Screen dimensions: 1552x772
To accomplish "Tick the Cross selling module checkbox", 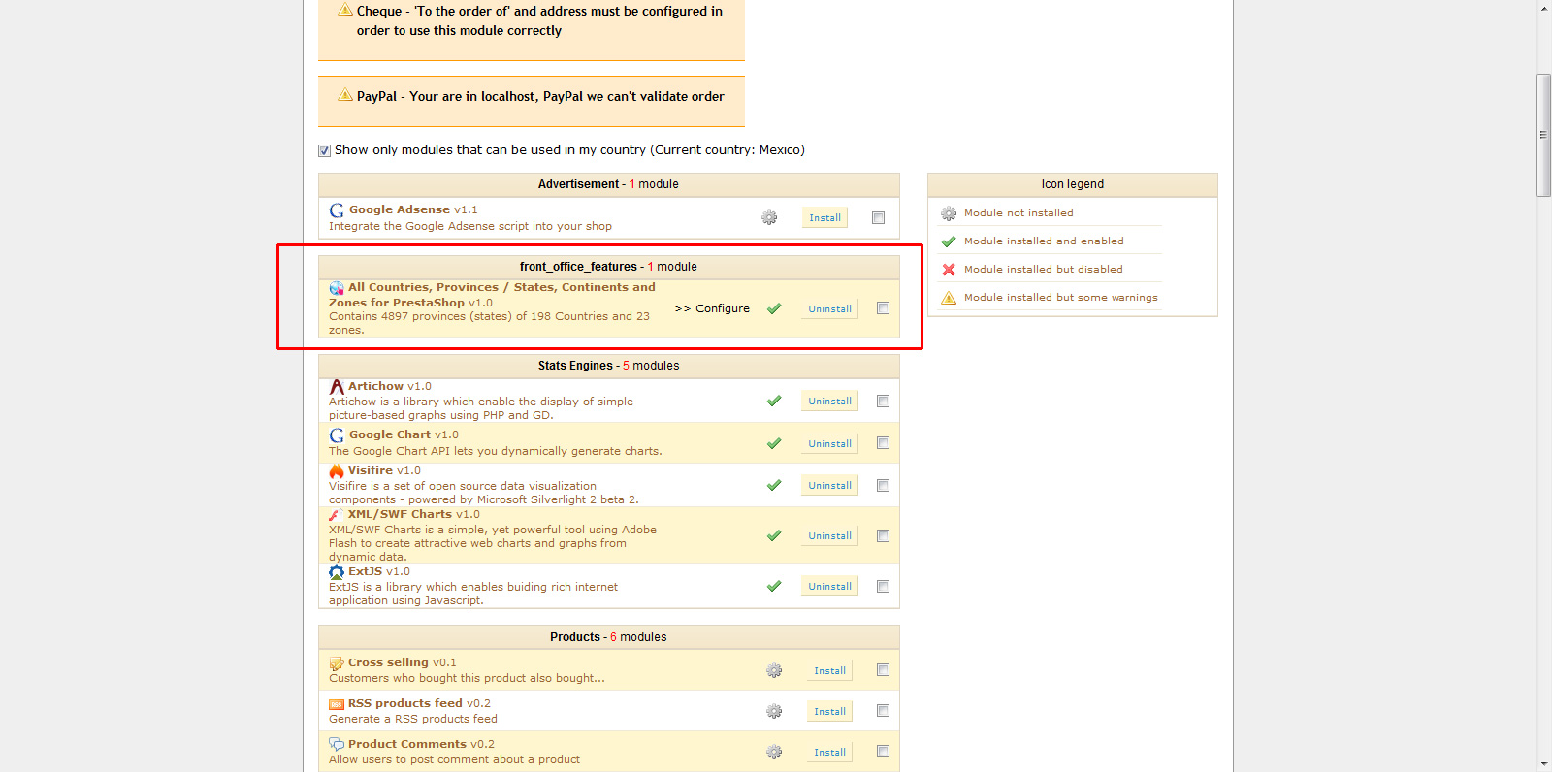I will [883, 669].
